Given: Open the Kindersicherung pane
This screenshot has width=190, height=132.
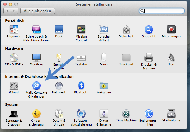Looking at the screenshot, I should click(x=36, y=114).
